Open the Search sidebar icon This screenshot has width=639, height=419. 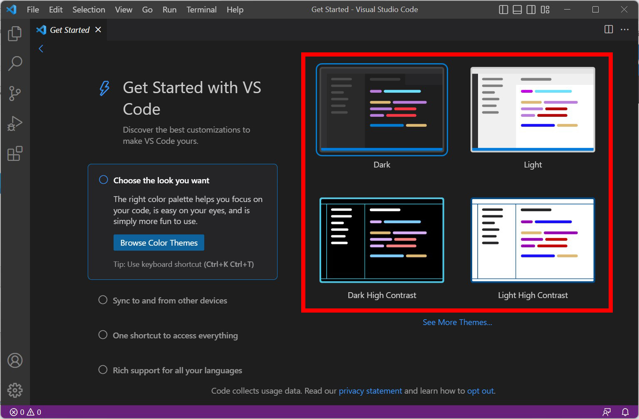(x=15, y=63)
